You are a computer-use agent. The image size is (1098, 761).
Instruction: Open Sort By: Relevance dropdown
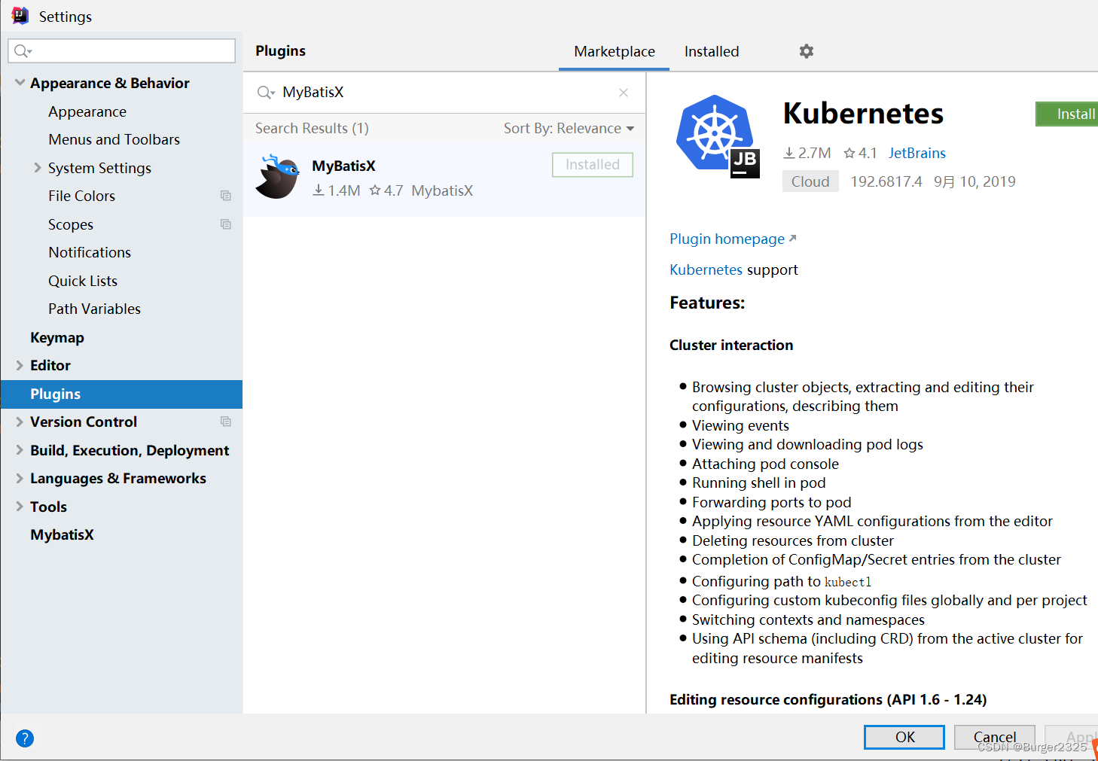pyautogui.click(x=569, y=129)
